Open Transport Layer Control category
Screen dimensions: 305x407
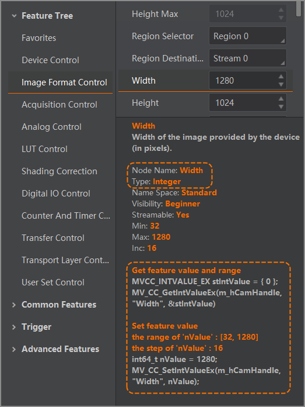point(65,260)
